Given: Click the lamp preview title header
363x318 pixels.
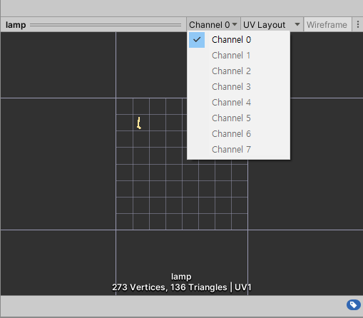Looking at the screenshot, I should pyautogui.click(x=16, y=25).
